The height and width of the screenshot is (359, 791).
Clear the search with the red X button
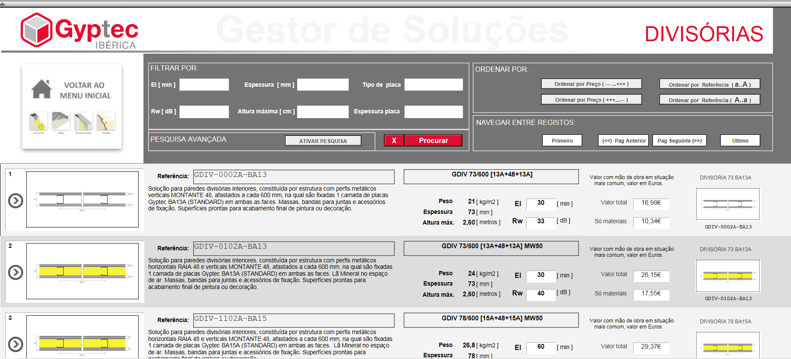pyautogui.click(x=394, y=140)
